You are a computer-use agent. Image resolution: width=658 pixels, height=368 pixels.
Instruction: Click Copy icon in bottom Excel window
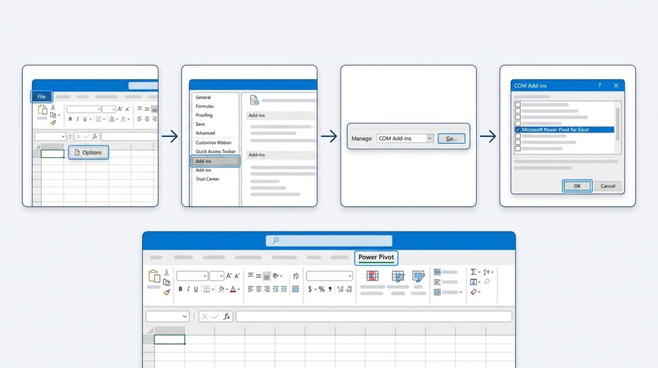[x=166, y=282]
